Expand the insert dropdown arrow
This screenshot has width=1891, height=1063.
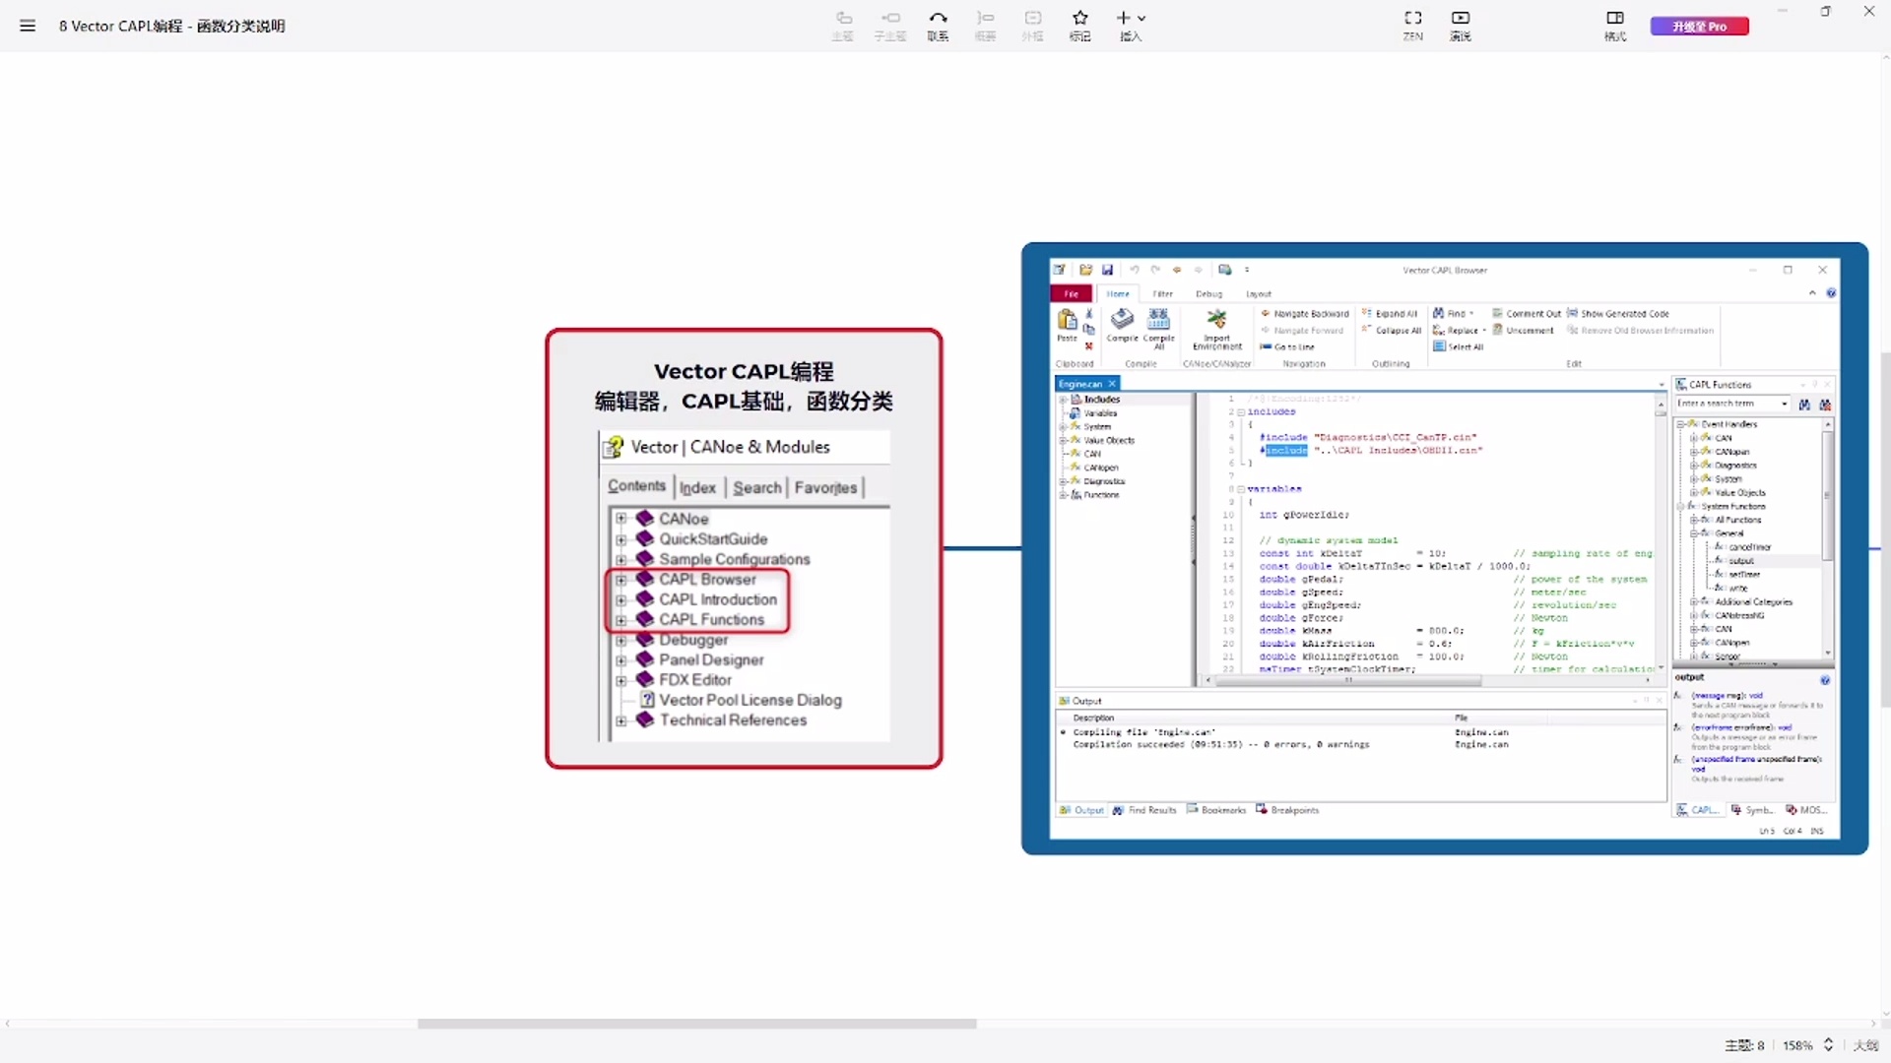click(1142, 19)
